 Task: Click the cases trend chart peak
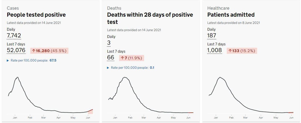pyautogui.click(x=17, y=77)
